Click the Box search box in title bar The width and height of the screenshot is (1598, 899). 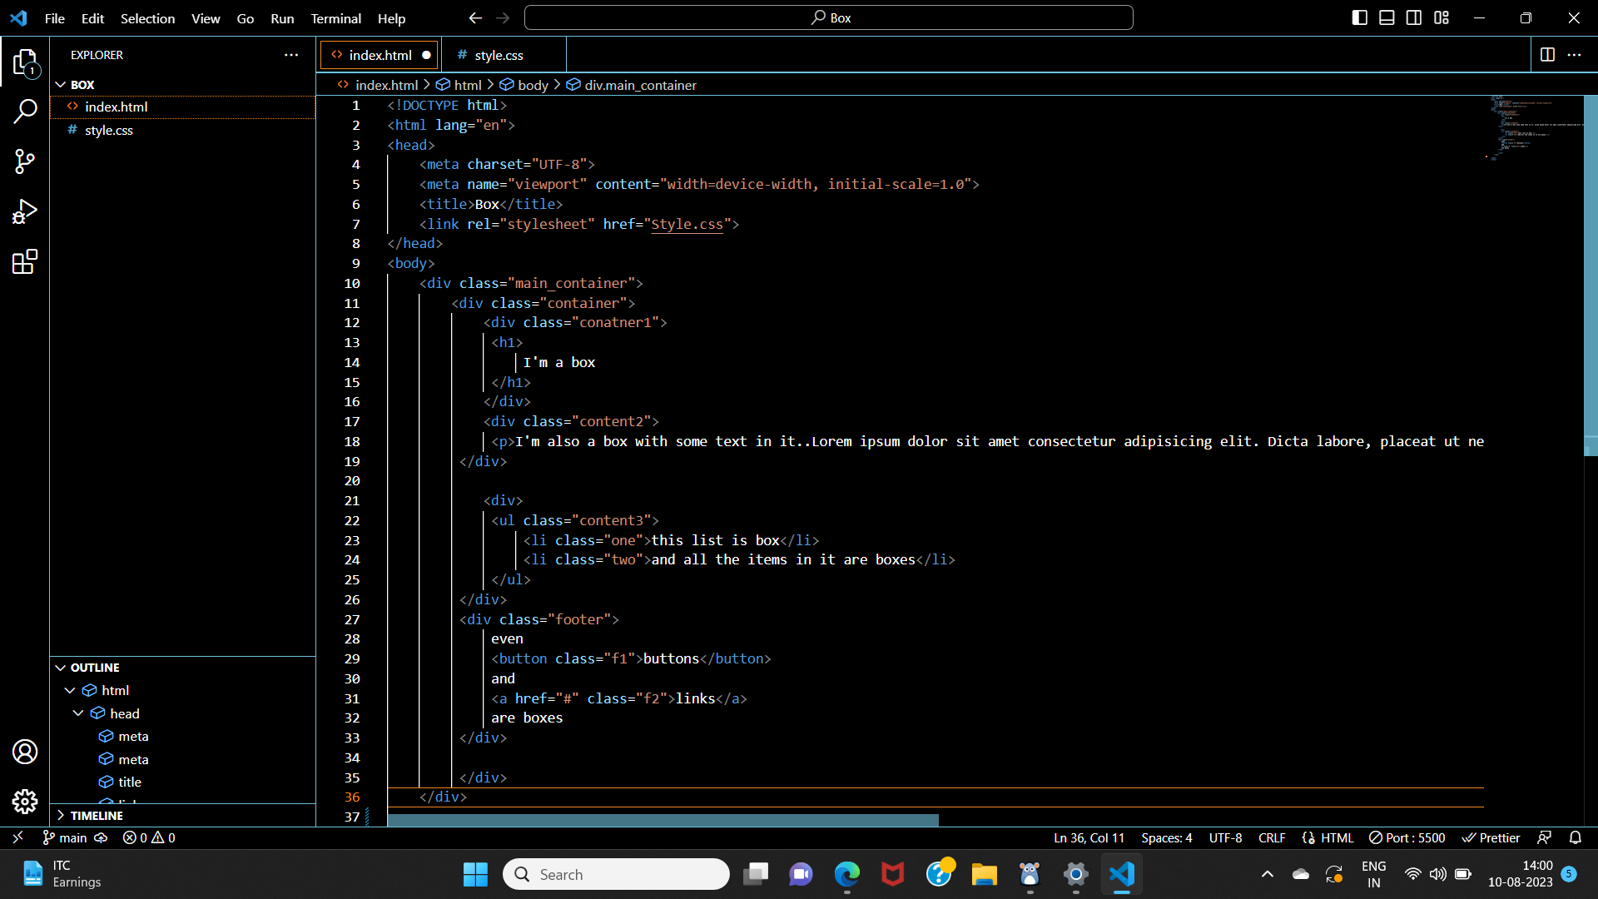pyautogui.click(x=828, y=17)
